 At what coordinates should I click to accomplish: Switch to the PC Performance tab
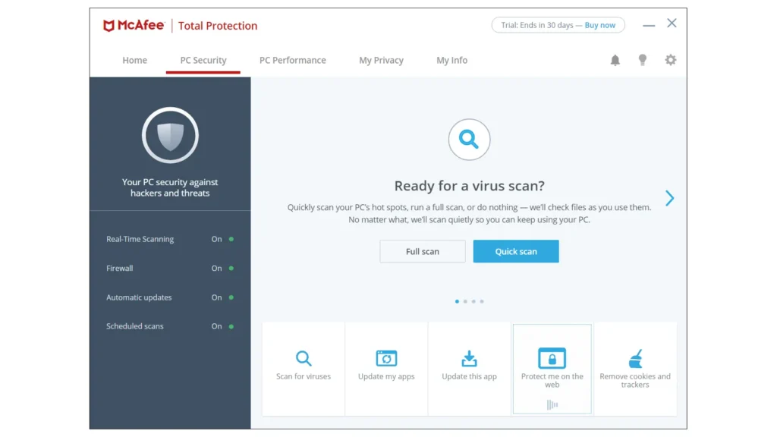tap(293, 60)
